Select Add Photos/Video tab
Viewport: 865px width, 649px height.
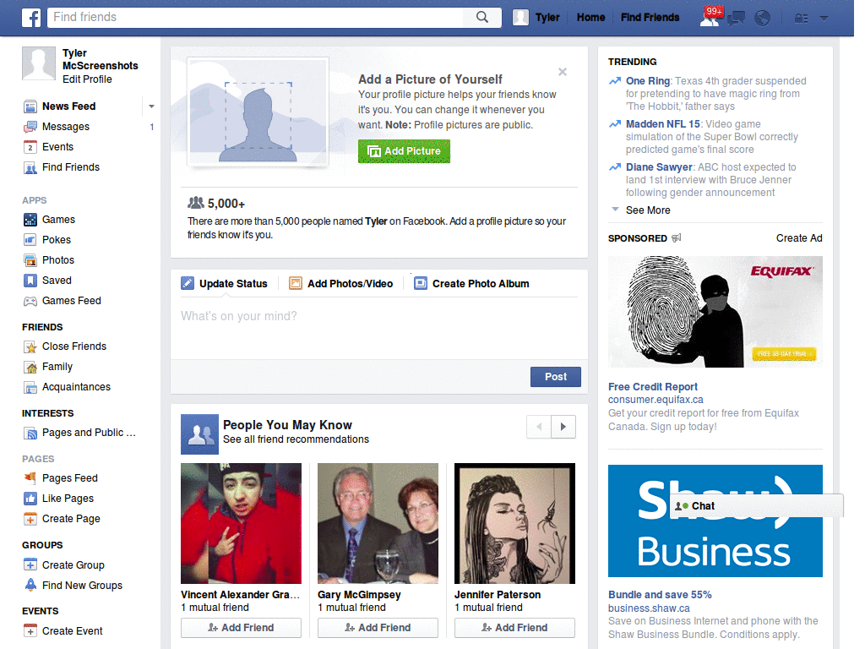[341, 284]
